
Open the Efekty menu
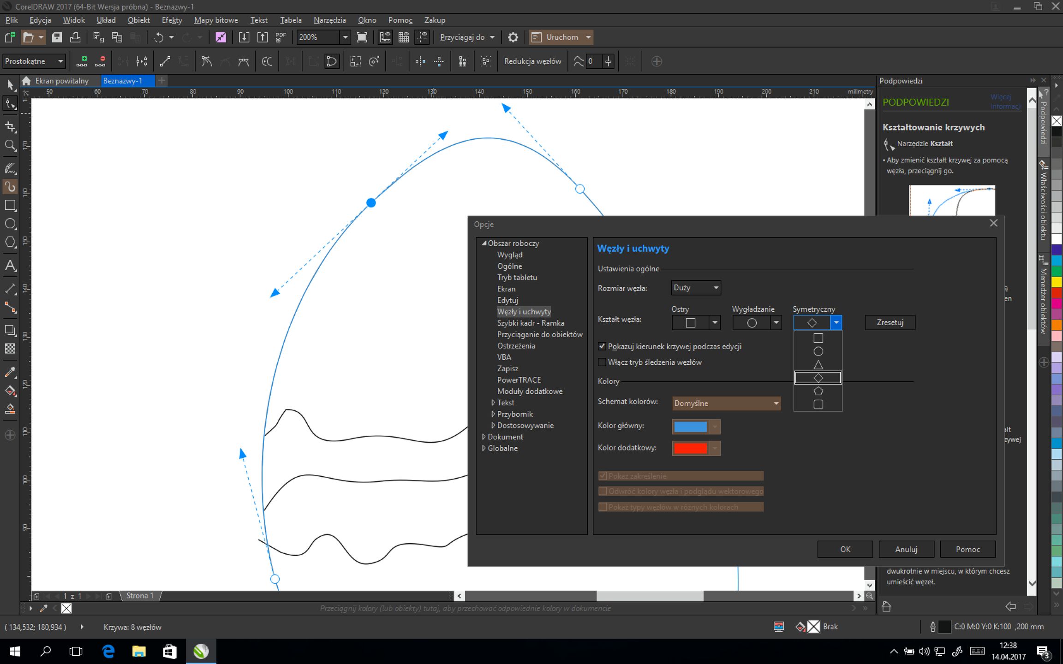[x=172, y=20]
